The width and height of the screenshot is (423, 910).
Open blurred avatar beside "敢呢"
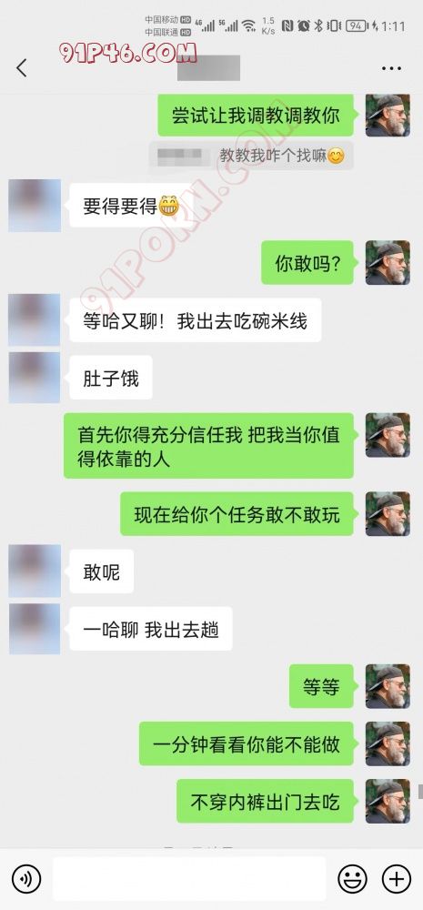click(x=35, y=571)
